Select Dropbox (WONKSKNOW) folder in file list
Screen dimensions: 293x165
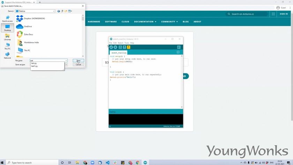pos(30,18)
